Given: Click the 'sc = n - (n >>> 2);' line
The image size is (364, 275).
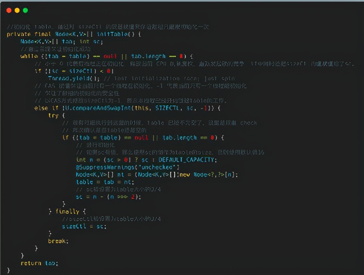Looking at the screenshot, I should 108,197.
